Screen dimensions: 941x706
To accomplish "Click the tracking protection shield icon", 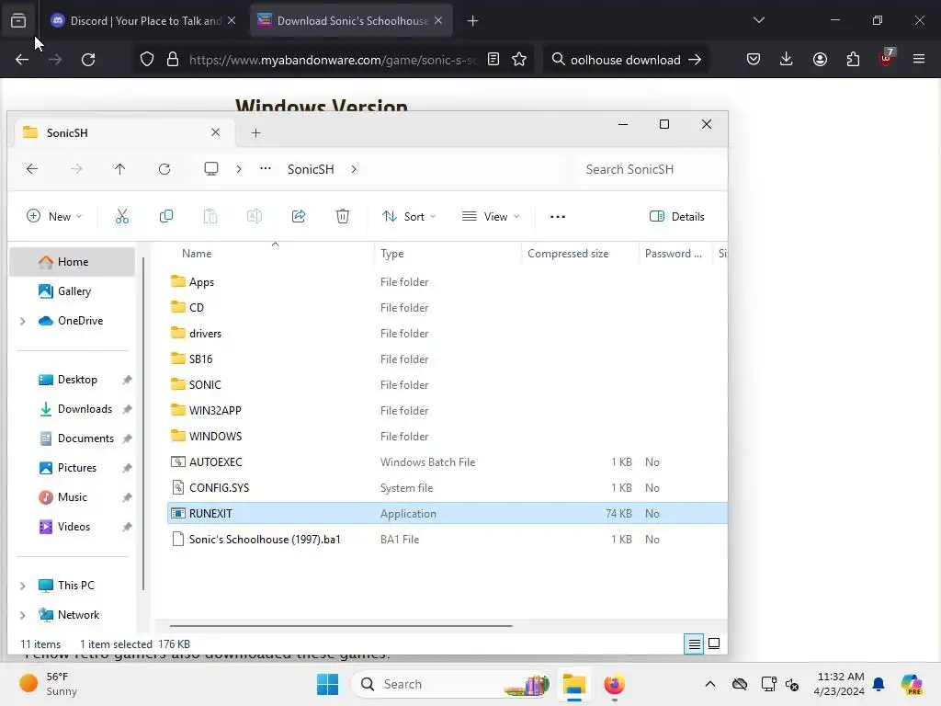I will point(147,60).
